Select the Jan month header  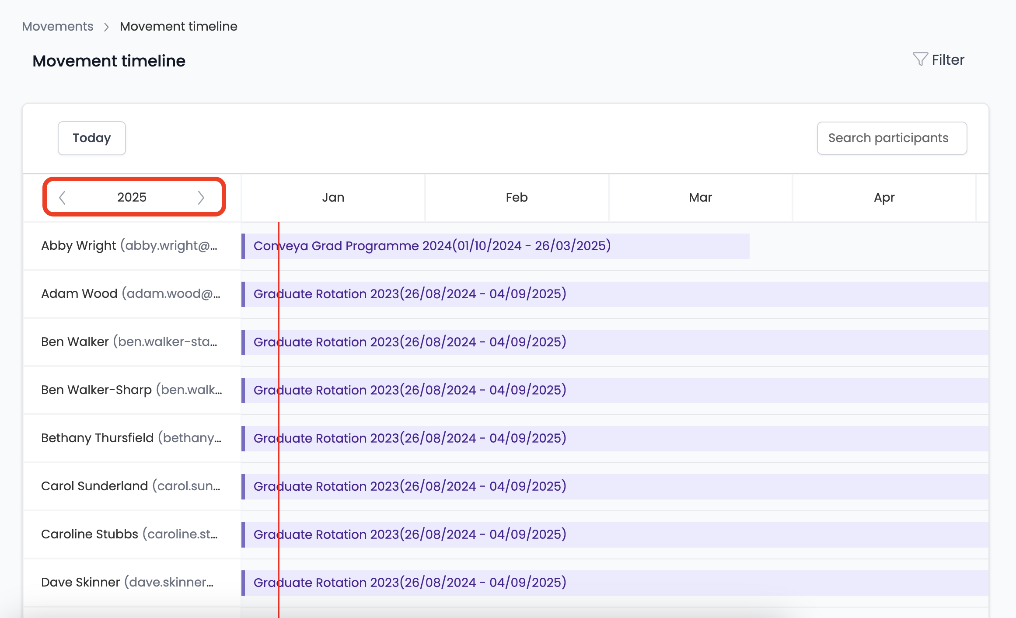point(333,197)
